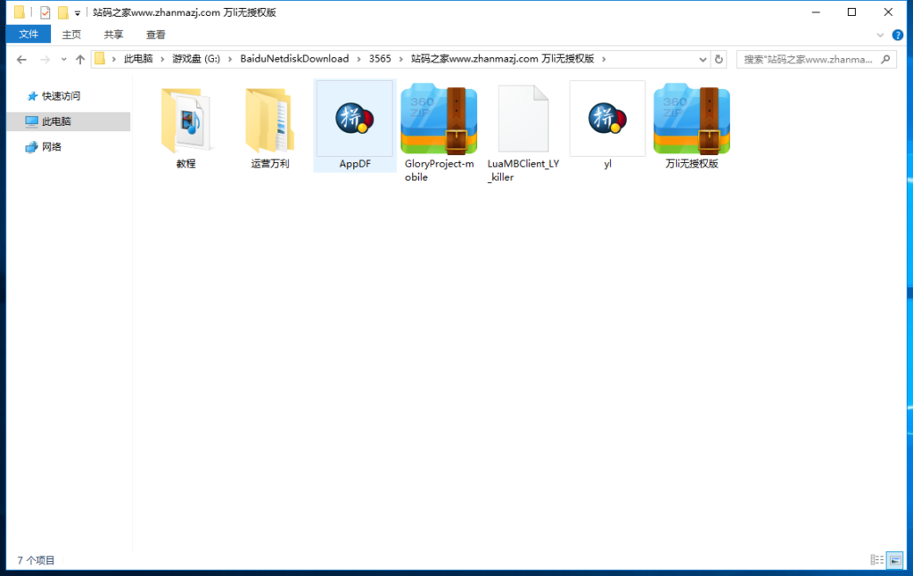913x576 pixels.
Task: Open the 教程 folder
Action: pos(185,118)
